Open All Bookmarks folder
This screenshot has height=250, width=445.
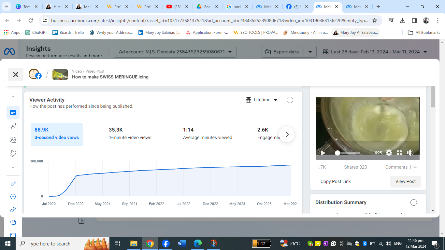click(x=424, y=33)
